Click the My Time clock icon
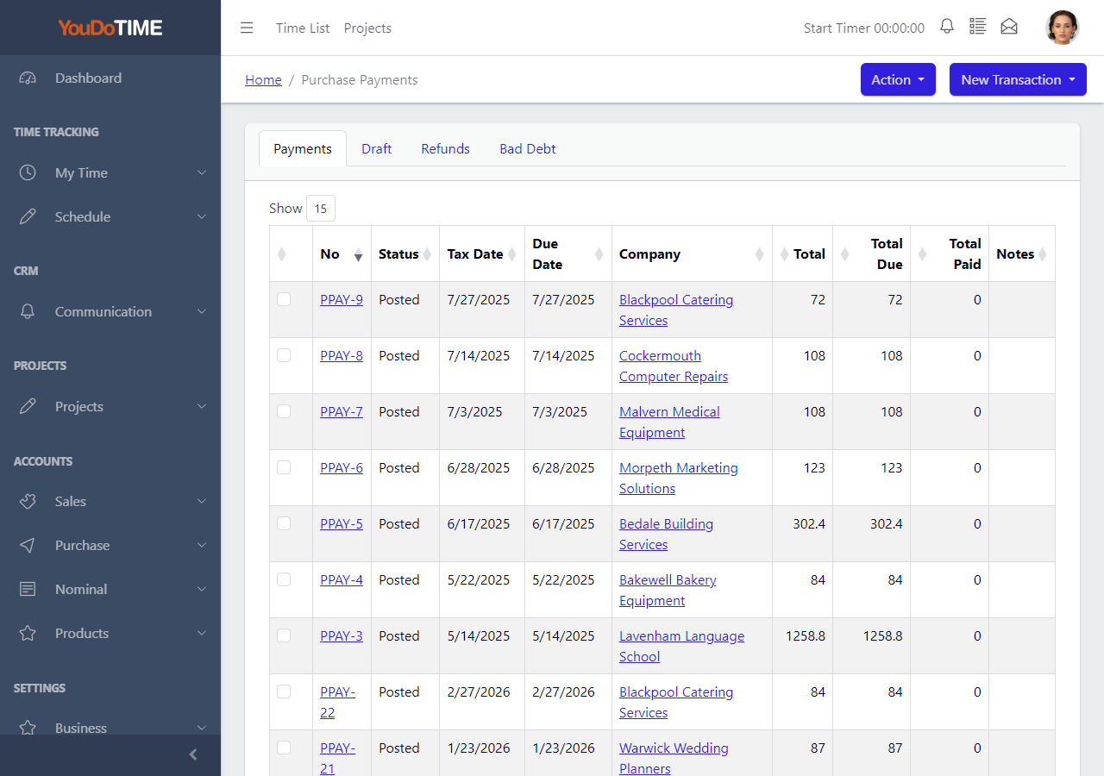Image resolution: width=1104 pixels, height=776 pixels. pyautogui.click(x=28, y=172)
